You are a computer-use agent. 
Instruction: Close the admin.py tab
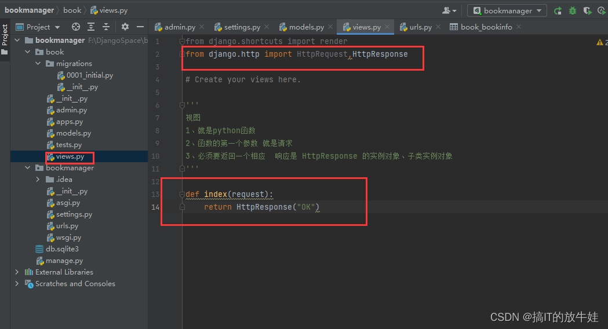pos(202,27)
